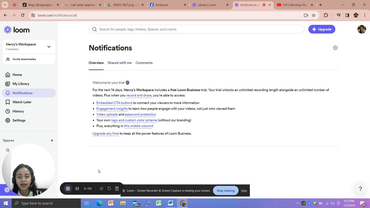Screen dimensions: 370x208
Task: Click Stop sharing button
Action: [x=225, y=190]
